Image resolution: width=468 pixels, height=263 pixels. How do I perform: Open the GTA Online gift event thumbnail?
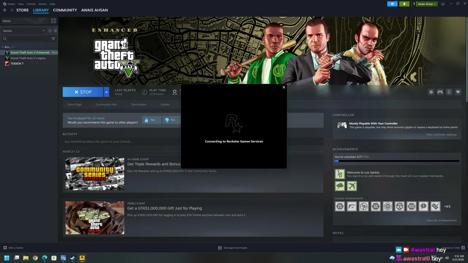[95, 218]
